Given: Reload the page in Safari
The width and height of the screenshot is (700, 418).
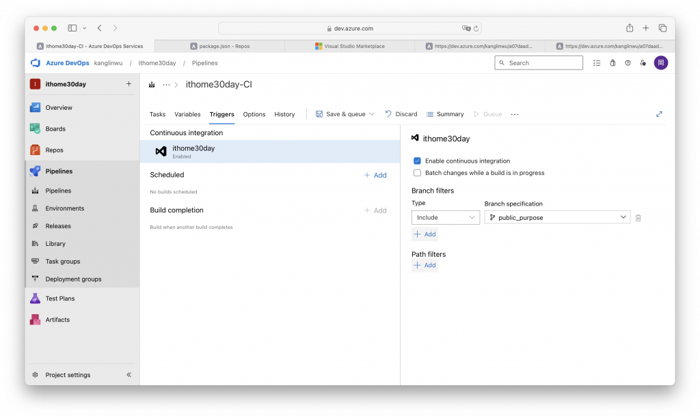Looking at the screenshot, I should (476, 28).
